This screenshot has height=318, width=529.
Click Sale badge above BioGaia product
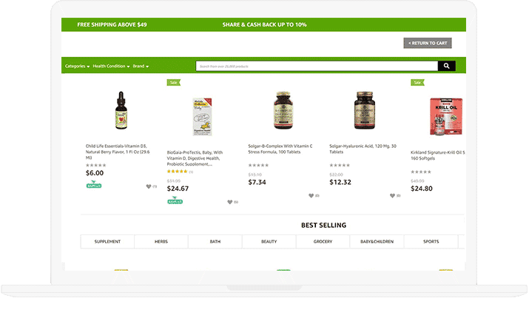(x=173, y=82)
